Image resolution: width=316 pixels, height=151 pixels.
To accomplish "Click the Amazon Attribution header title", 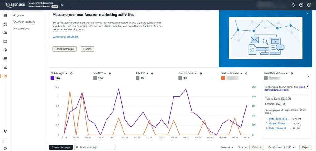I will (x=39, y=6).
